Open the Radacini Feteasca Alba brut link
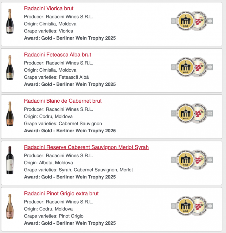This screenshot has width=226, height=233. [57, 55]
